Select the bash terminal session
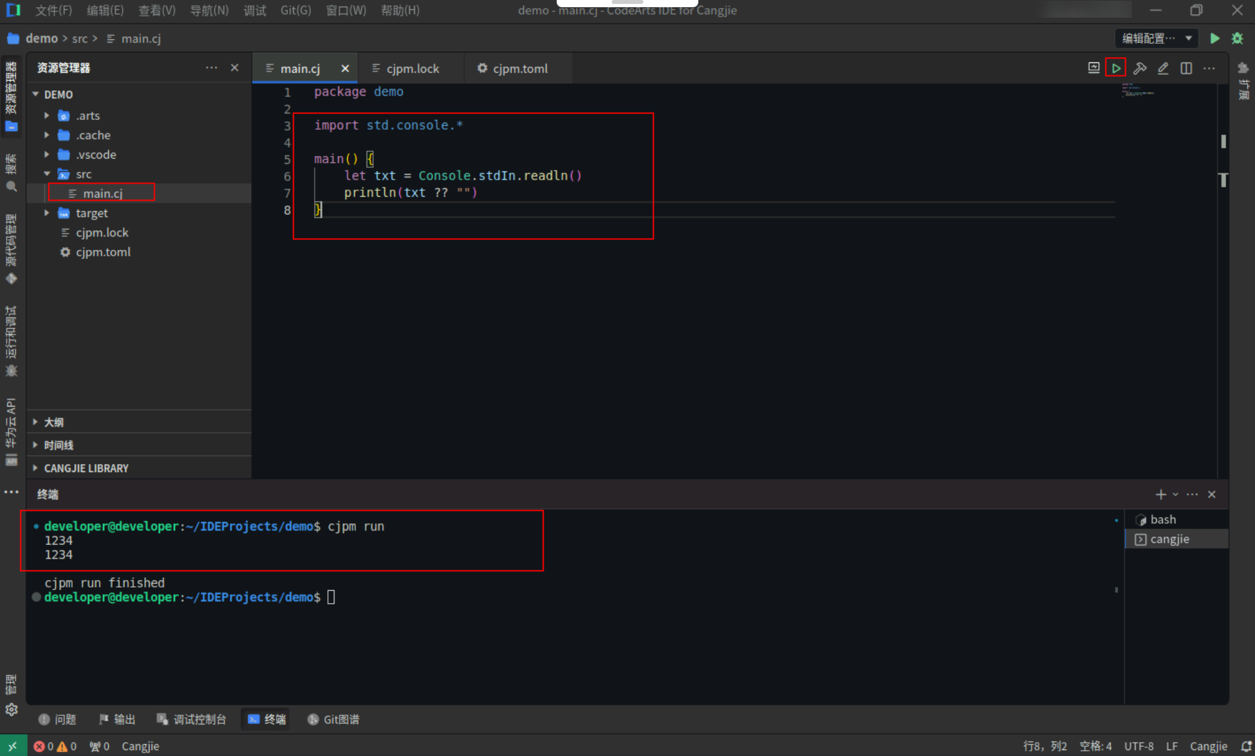Image resolution: width=1255 pixels, height=756 pixels. pyautogui.click(x=1176, y=519)
